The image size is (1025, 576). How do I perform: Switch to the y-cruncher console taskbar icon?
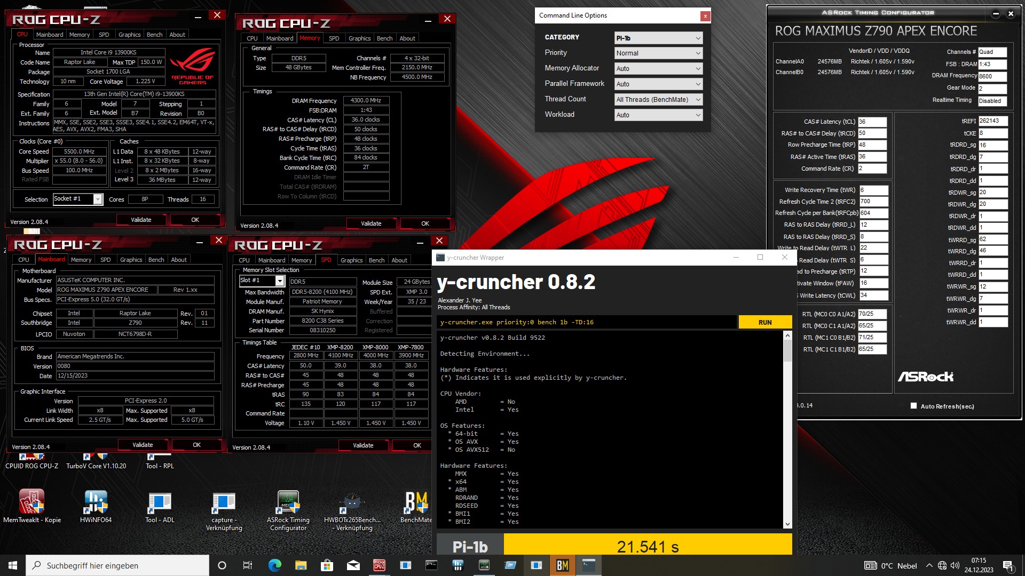coord(588,565)
